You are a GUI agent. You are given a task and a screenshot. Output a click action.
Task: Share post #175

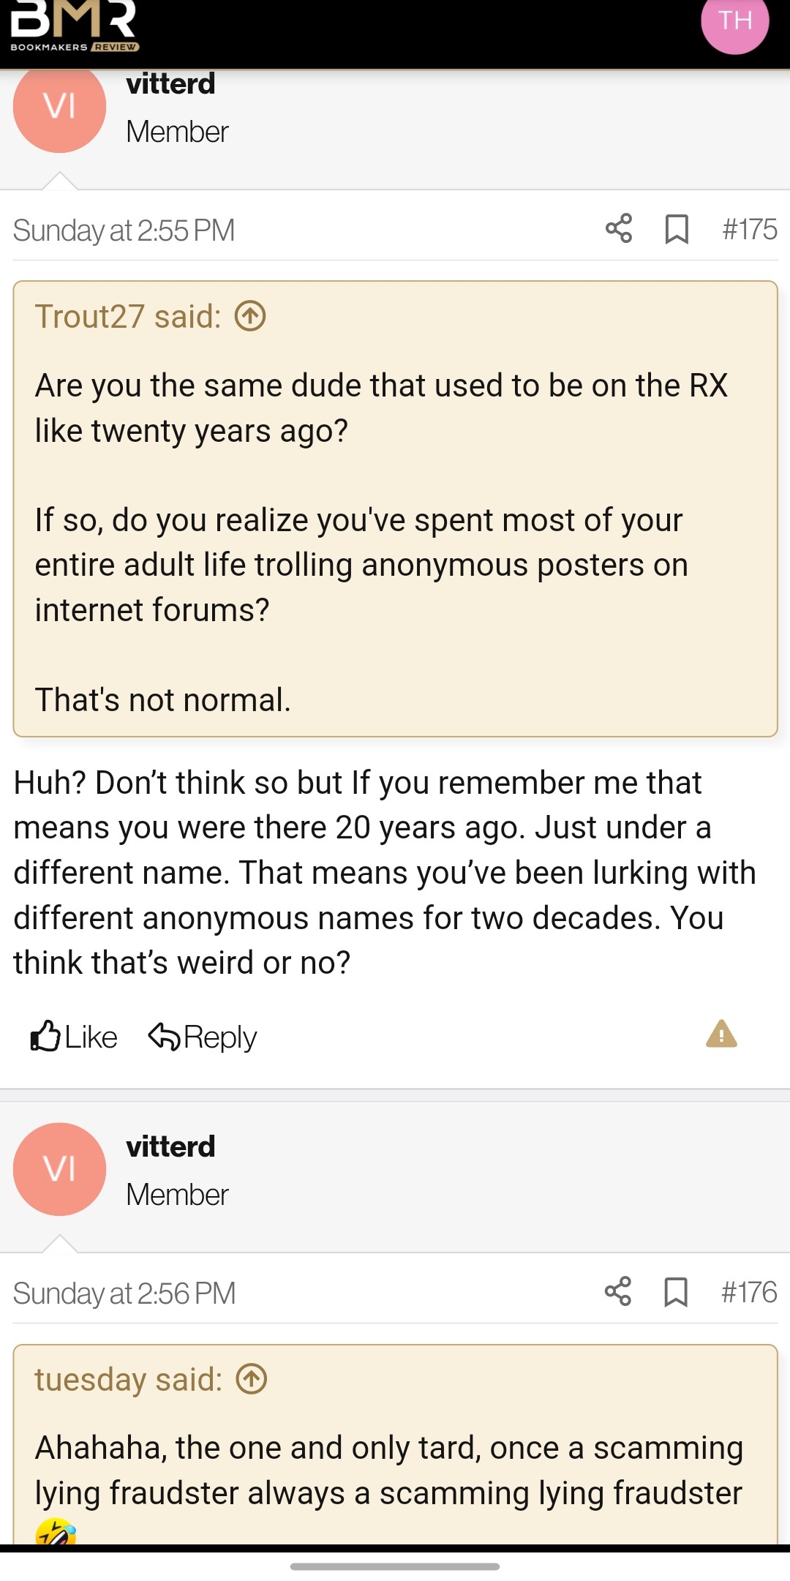[x=619, y=229]
